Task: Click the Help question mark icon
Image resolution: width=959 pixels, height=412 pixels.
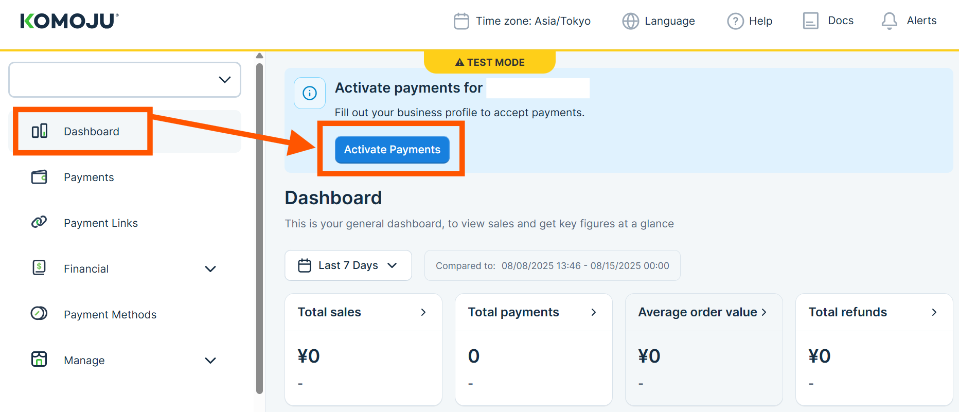Action: tap(735, 21)
